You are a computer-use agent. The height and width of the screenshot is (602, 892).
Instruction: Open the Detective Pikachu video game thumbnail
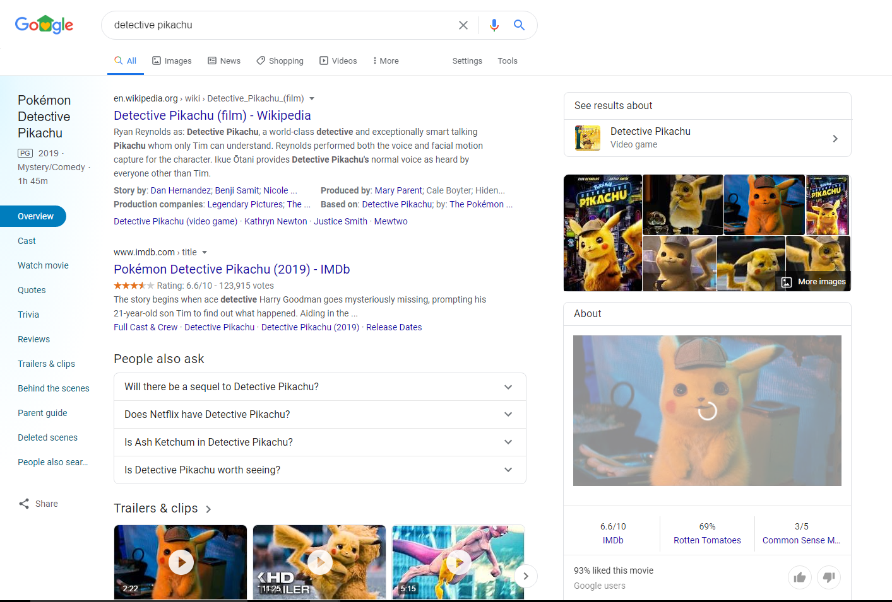pyautogui.click(x=588, y=138)
